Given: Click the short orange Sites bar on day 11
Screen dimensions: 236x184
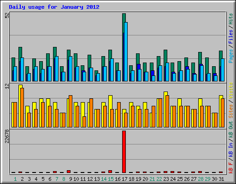Looking at the screenshot, I should click(x=84, y=122).
